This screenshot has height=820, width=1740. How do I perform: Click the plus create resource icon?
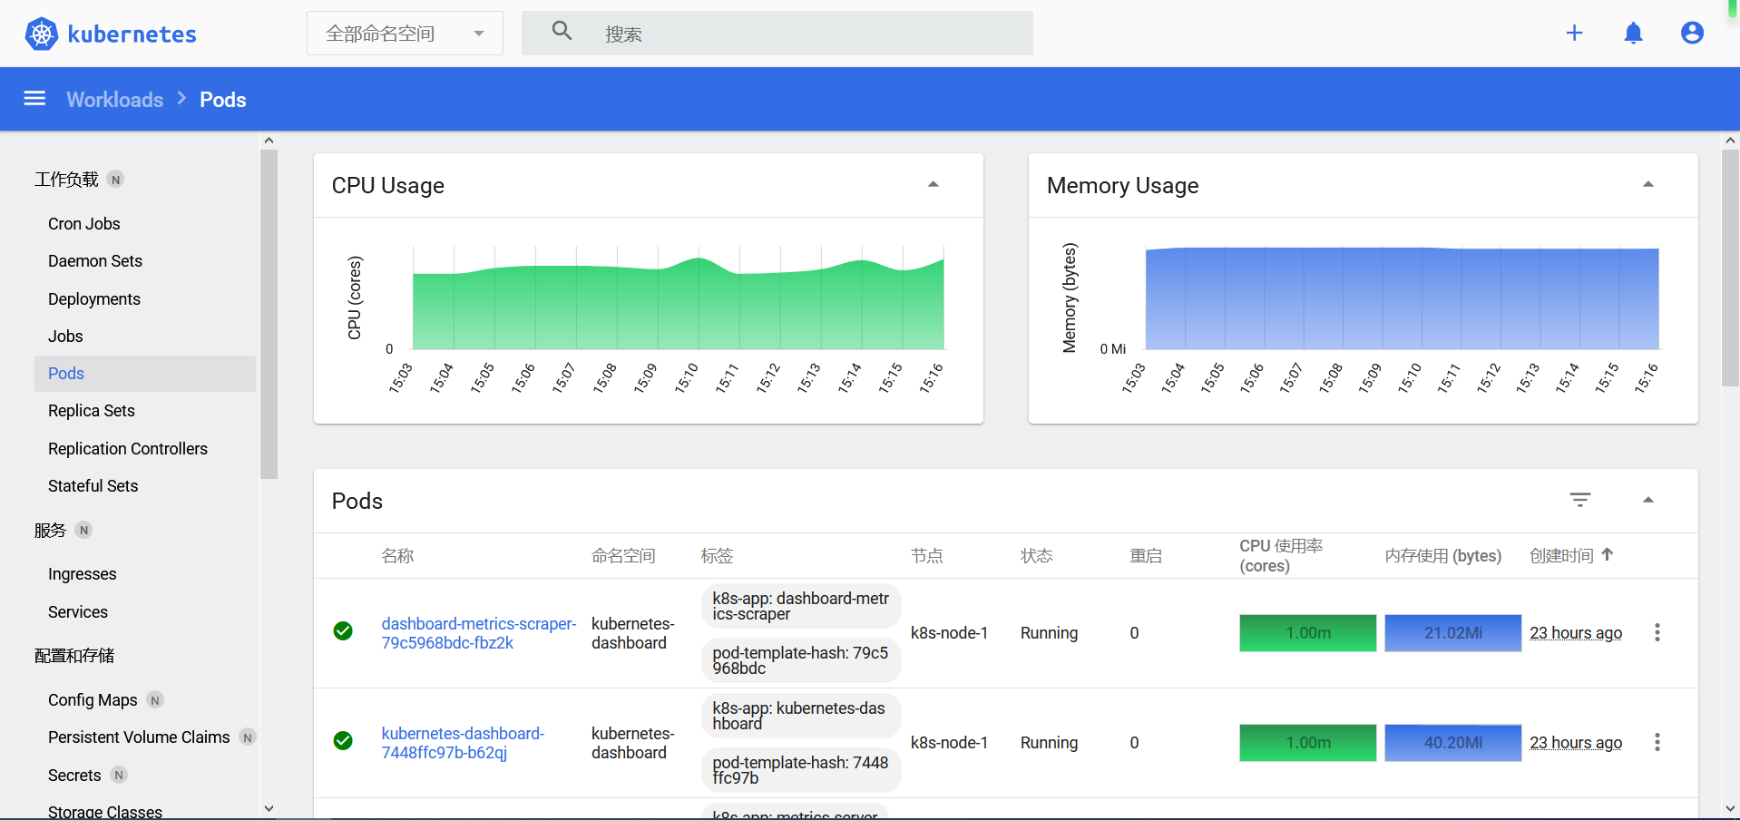coord(1574,33)
